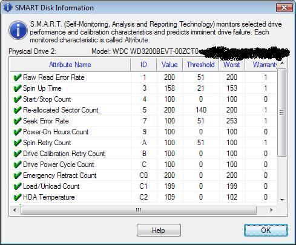
Task: Click the Physical Drive 2 label
Action: (32, 51)
